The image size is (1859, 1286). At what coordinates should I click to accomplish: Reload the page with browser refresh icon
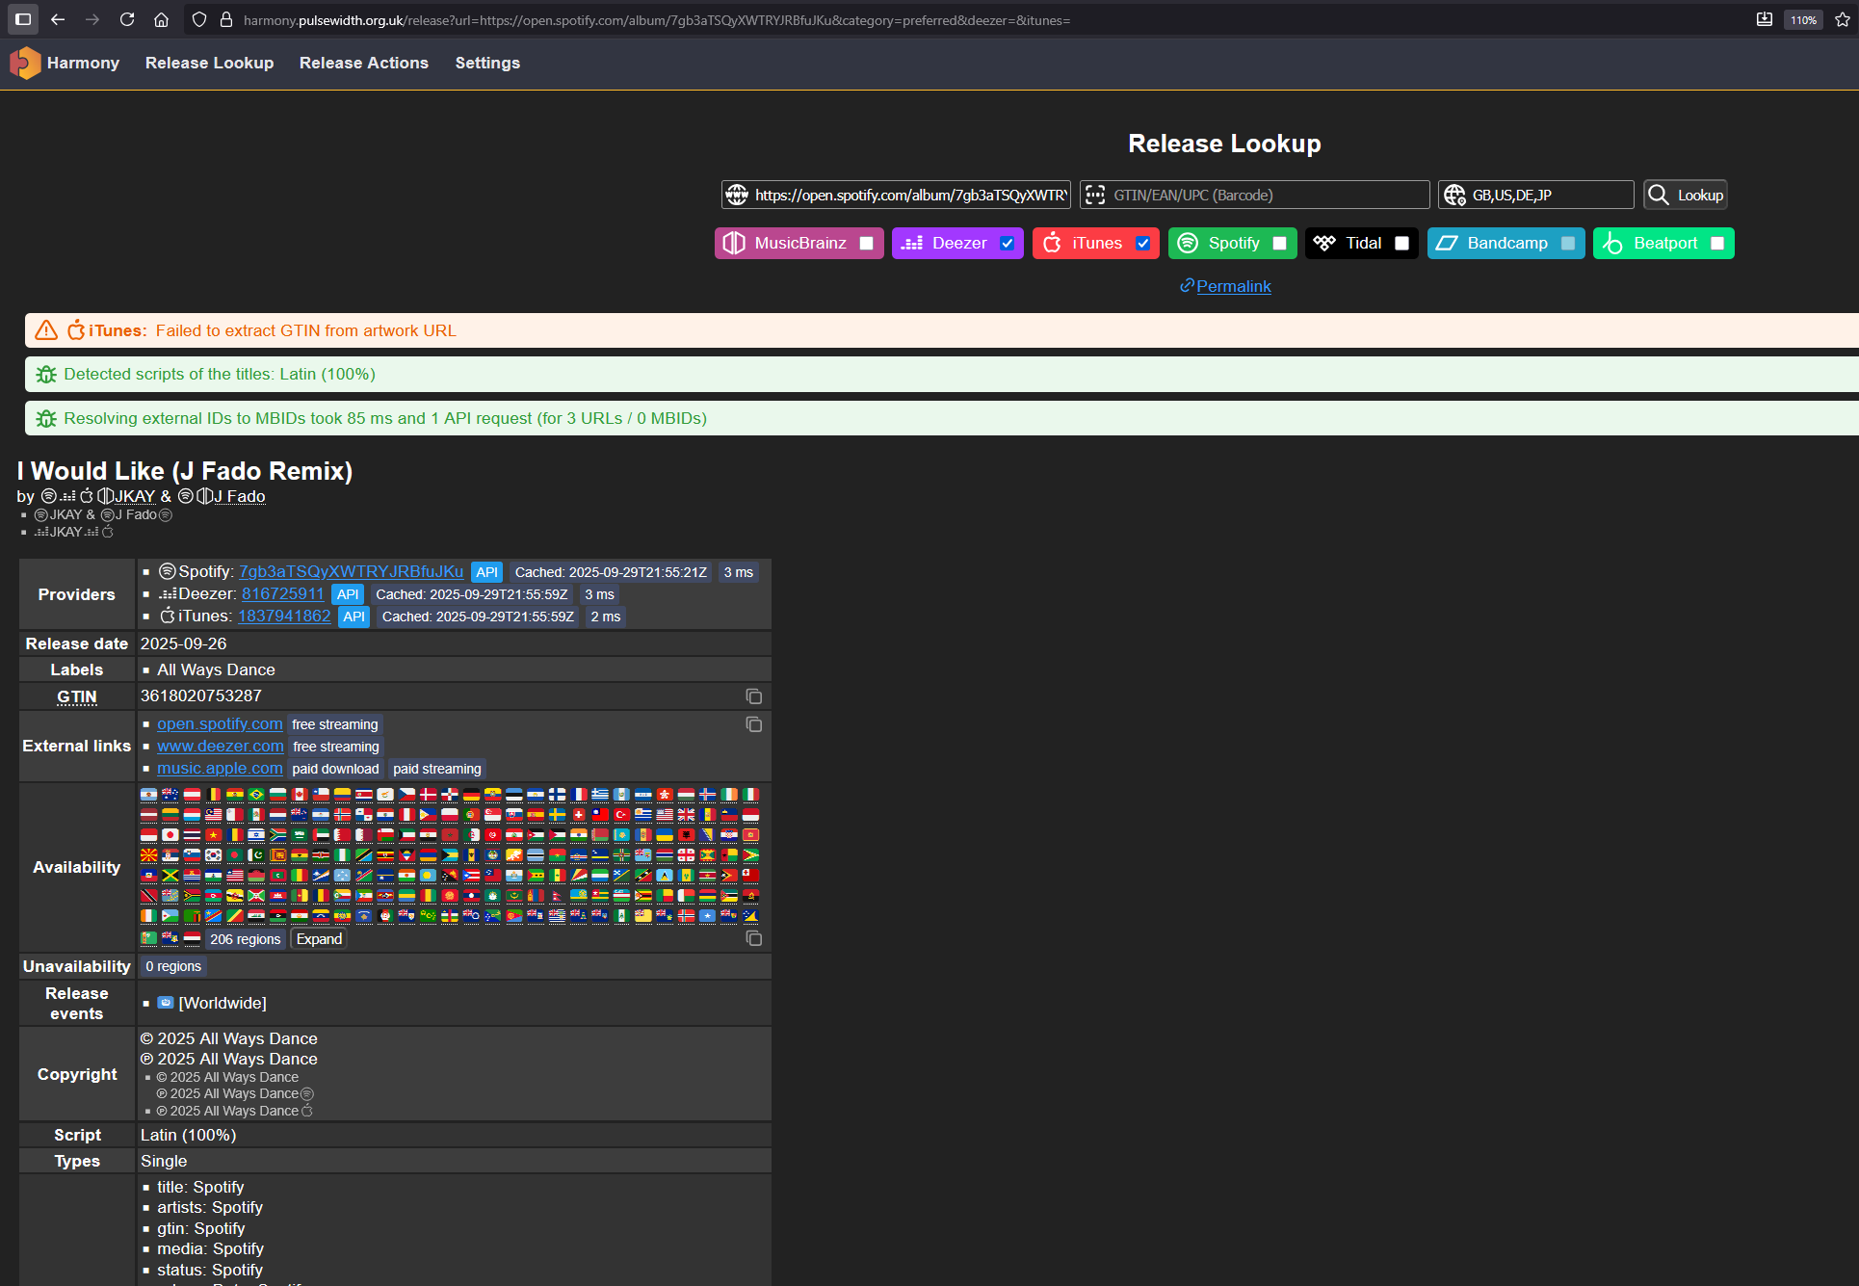[x=127, y=19]
